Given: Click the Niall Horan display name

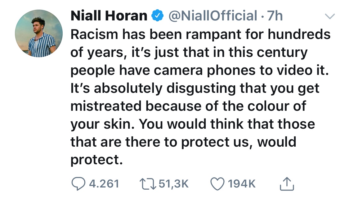Looking at the screenshot, I should 109,16.
